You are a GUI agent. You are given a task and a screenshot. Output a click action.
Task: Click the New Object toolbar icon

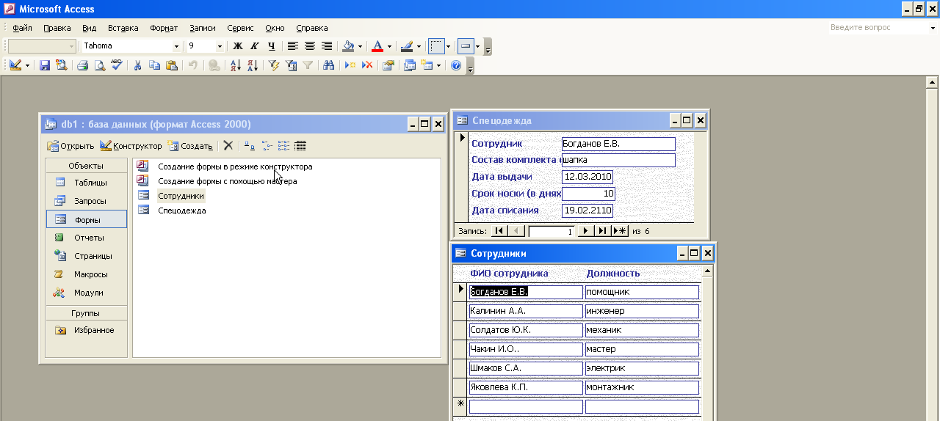coord(427,65)
